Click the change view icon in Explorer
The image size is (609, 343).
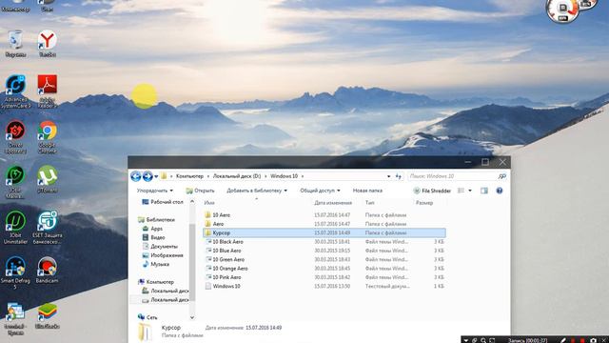pyautogui.click(x=461, y=191)
